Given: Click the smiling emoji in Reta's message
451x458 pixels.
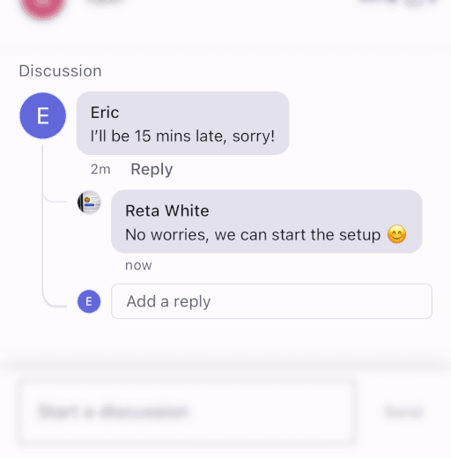Looking at the screenshot, I should tap(396, 234).
